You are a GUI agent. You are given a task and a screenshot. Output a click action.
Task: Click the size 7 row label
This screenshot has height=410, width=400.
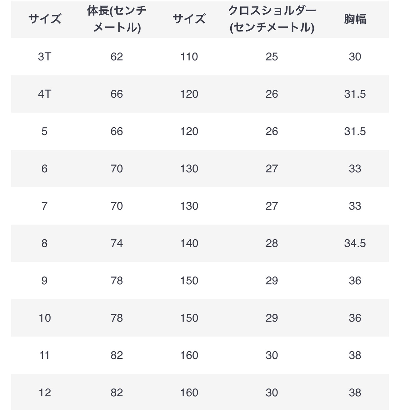click(x=44, y=206)
